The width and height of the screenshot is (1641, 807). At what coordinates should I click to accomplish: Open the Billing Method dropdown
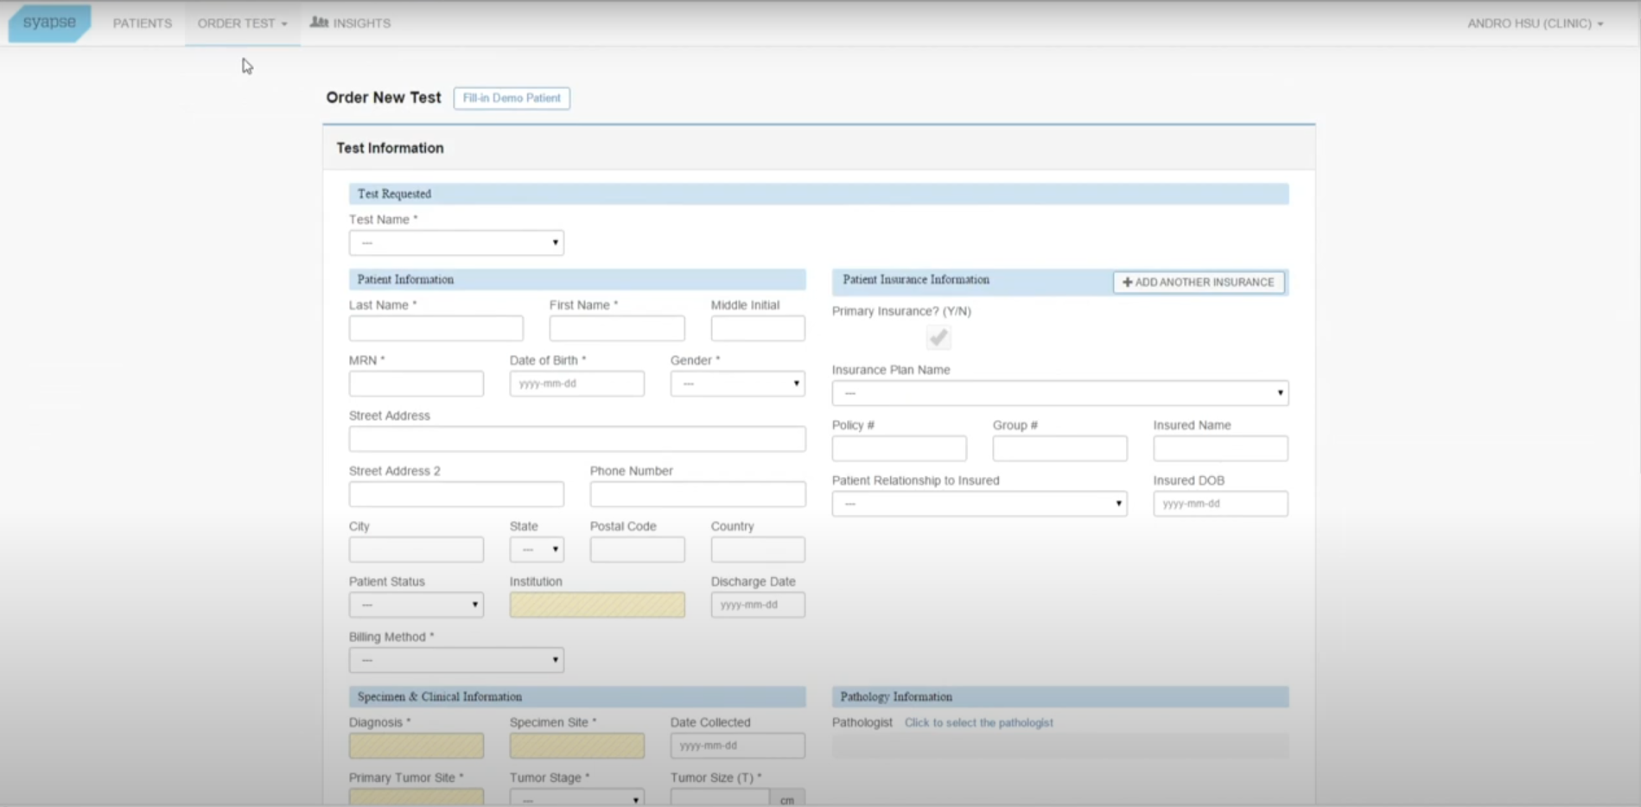tap(456, 660)
